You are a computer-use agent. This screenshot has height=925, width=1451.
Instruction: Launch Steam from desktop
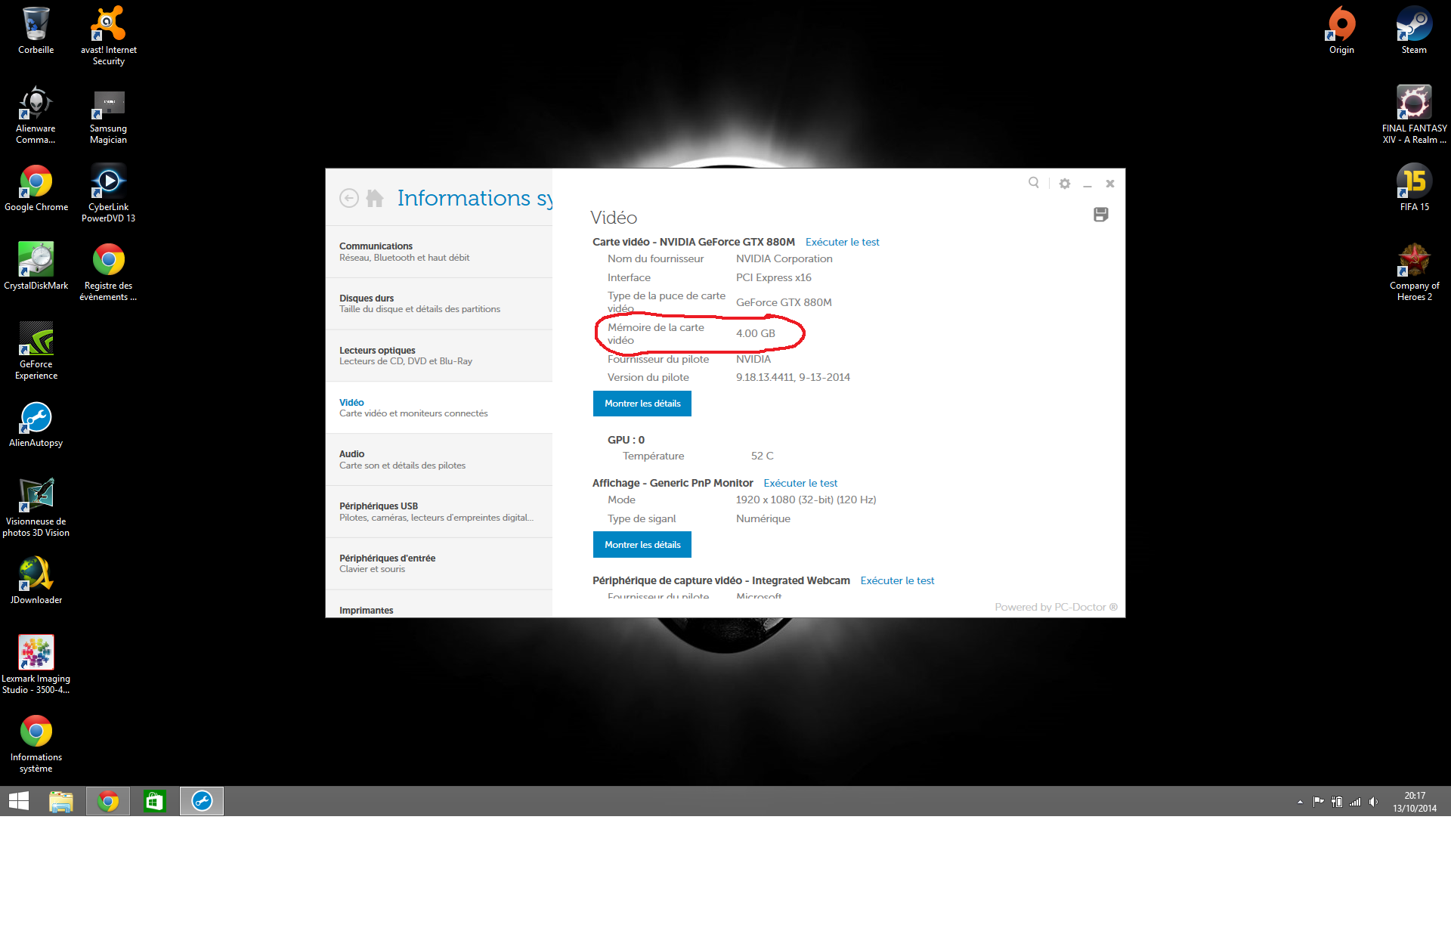click(1414, 30)
